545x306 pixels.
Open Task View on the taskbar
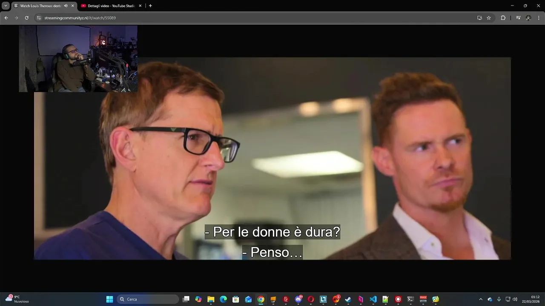[x=186, y=299]
